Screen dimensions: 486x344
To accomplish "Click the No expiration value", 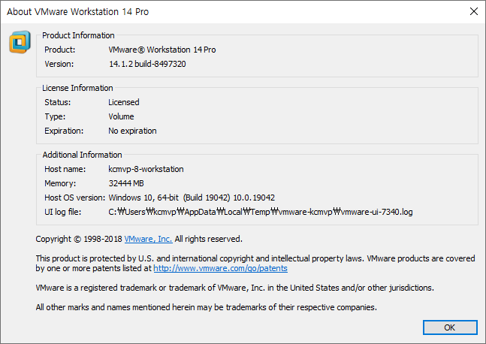I will (x=132, y=131).
